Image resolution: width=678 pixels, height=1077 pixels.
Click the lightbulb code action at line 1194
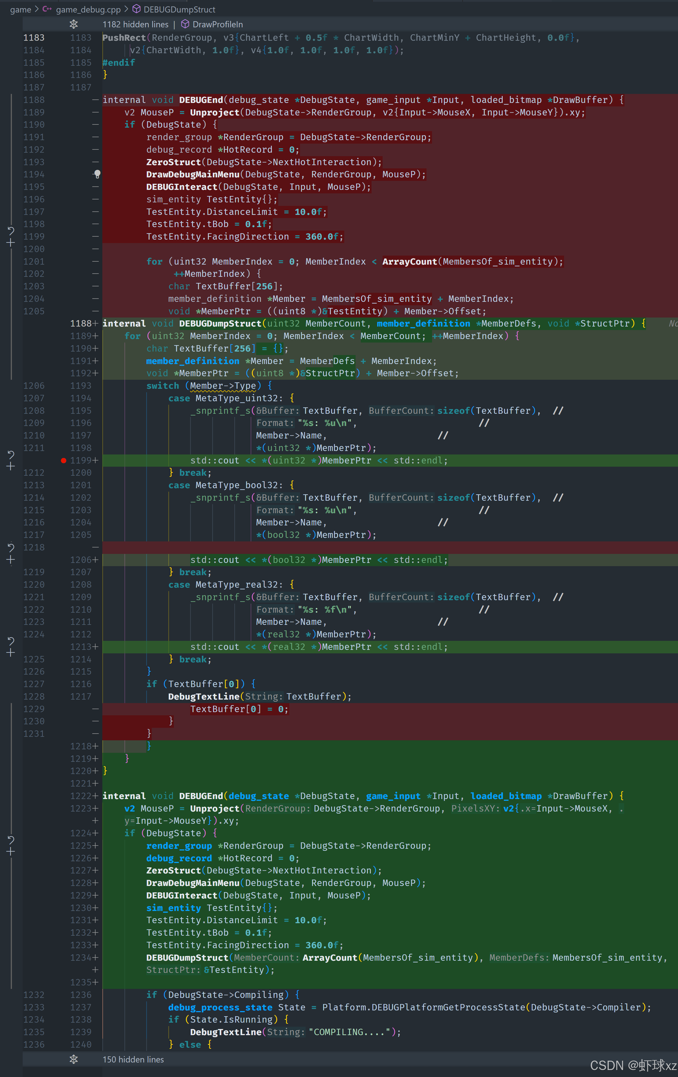point(97,174)
